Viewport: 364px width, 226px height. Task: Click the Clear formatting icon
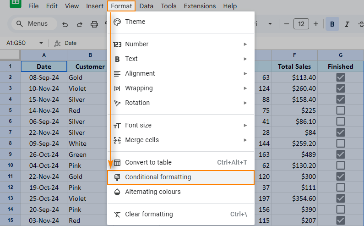(117, 215)
